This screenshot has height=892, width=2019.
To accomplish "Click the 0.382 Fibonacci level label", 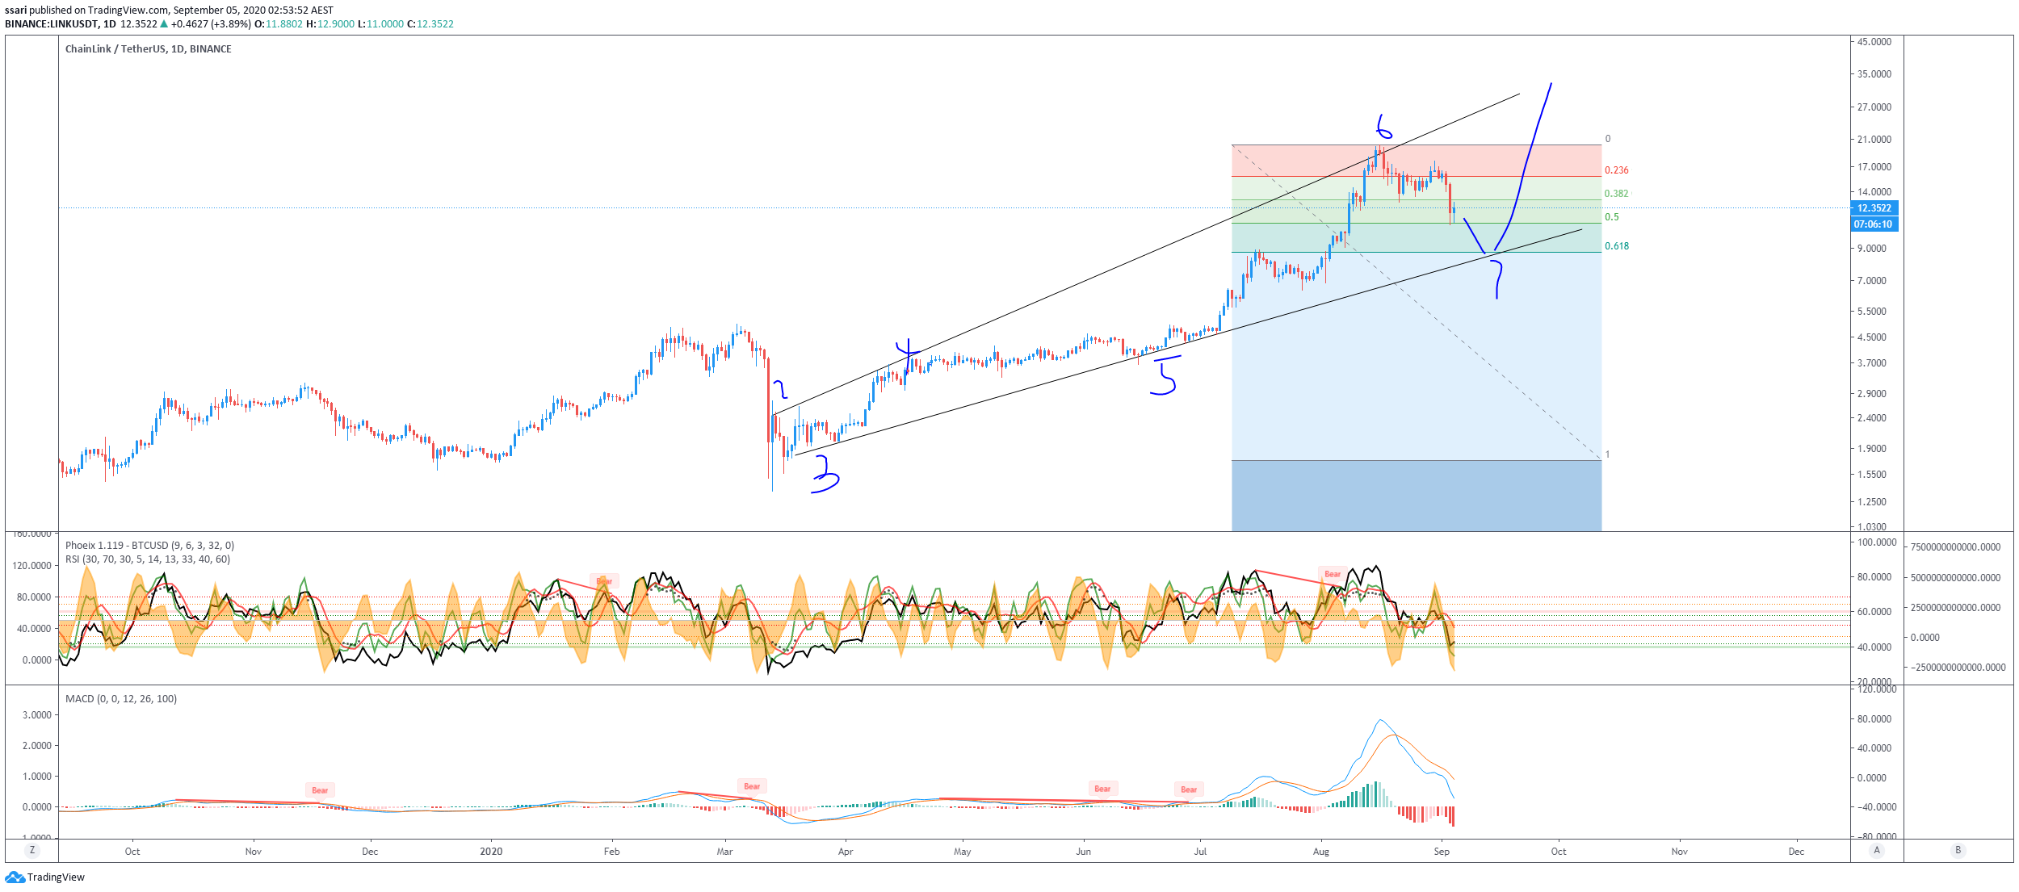I will click(1617, 194).
